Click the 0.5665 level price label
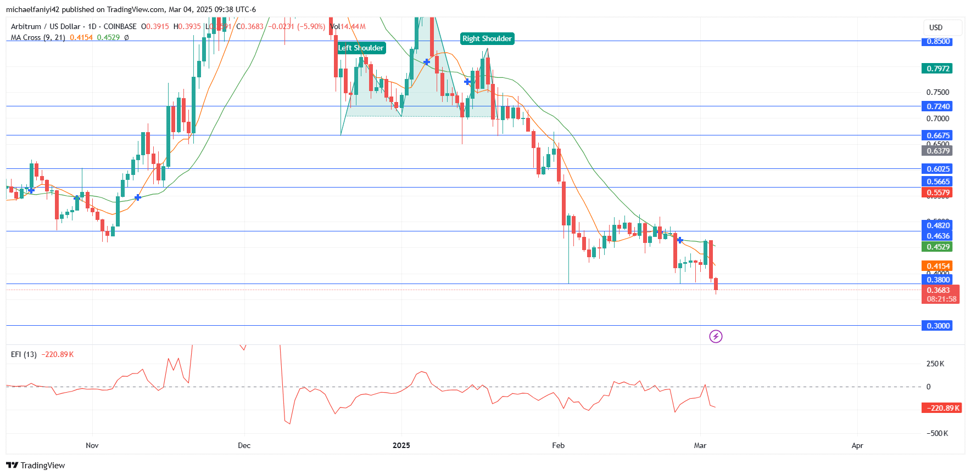971x476 pixels. pyautogui.click(x=938, y=182)
